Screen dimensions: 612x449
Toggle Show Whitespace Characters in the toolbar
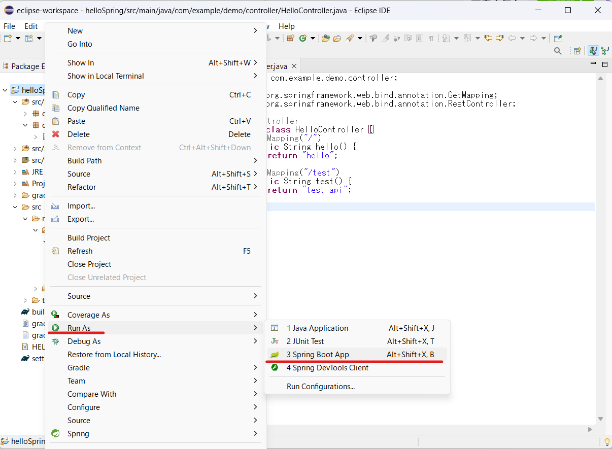point(431,38)
